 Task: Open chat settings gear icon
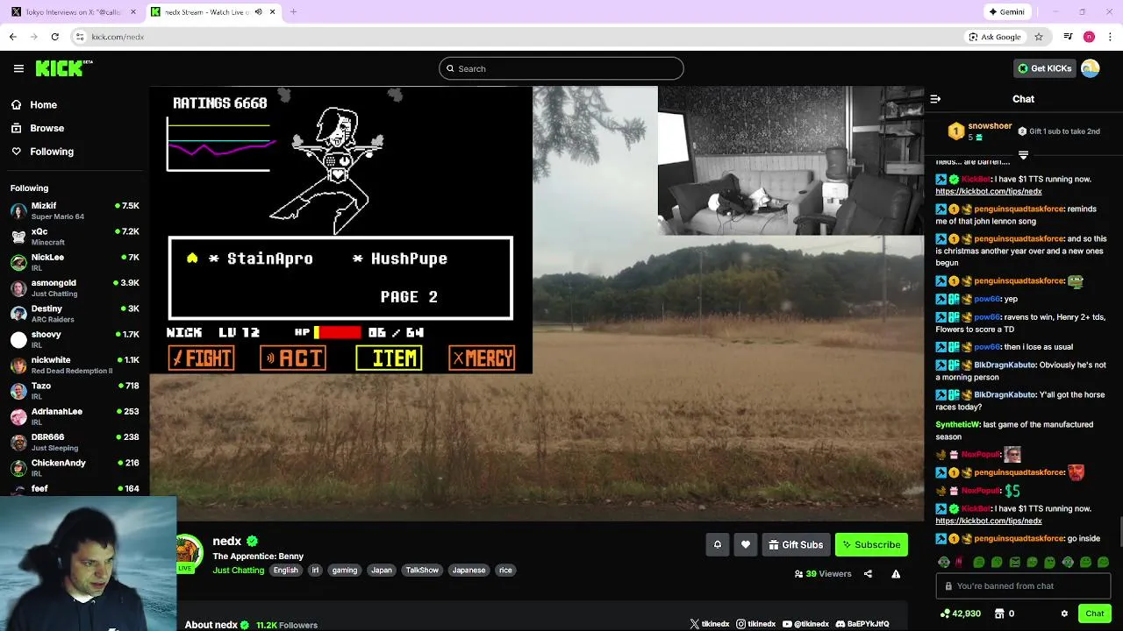click(x=1064, y=613)
